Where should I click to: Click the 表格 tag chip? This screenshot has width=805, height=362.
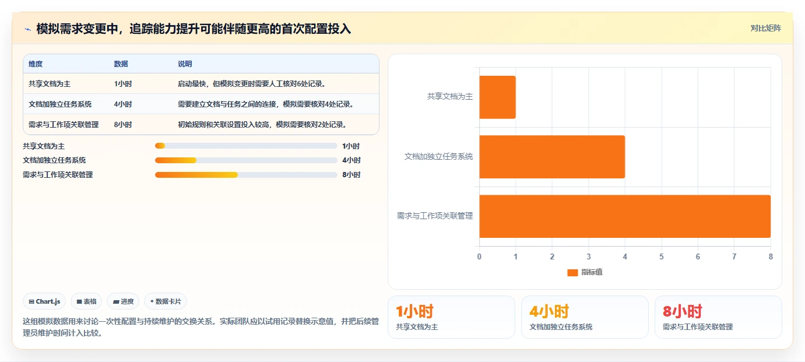(x=86, y=301)
